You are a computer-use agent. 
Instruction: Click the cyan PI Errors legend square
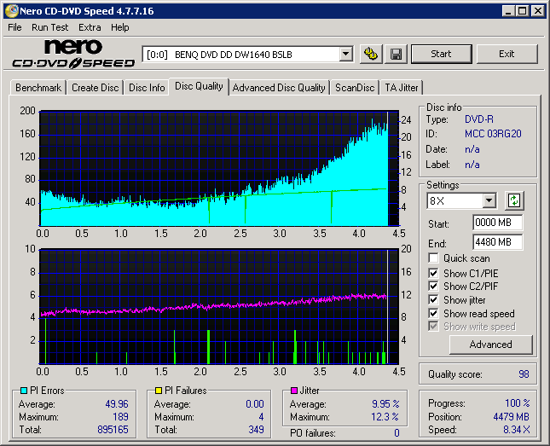click(23, 391)
